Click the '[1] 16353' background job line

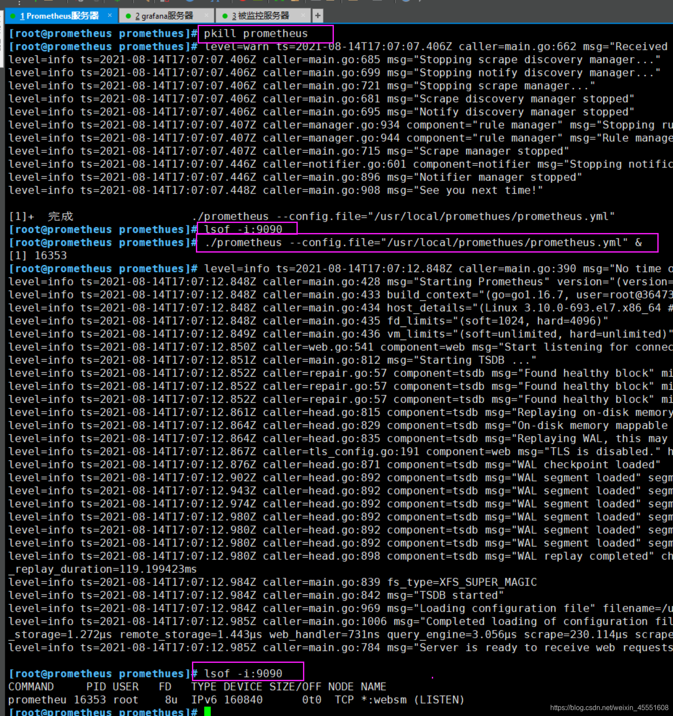[x=38, y=256]
